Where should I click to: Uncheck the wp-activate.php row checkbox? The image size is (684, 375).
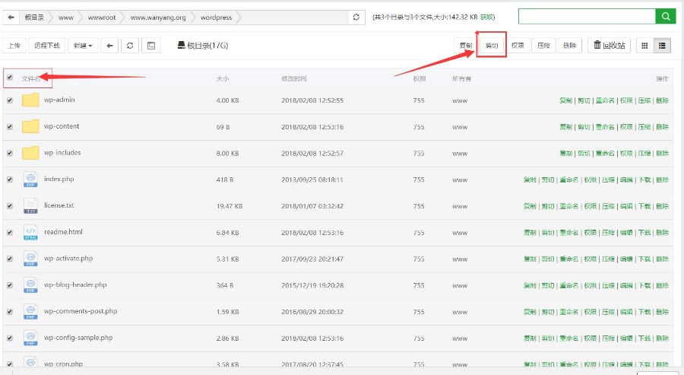pyautogui.click(x=10, y=259)
